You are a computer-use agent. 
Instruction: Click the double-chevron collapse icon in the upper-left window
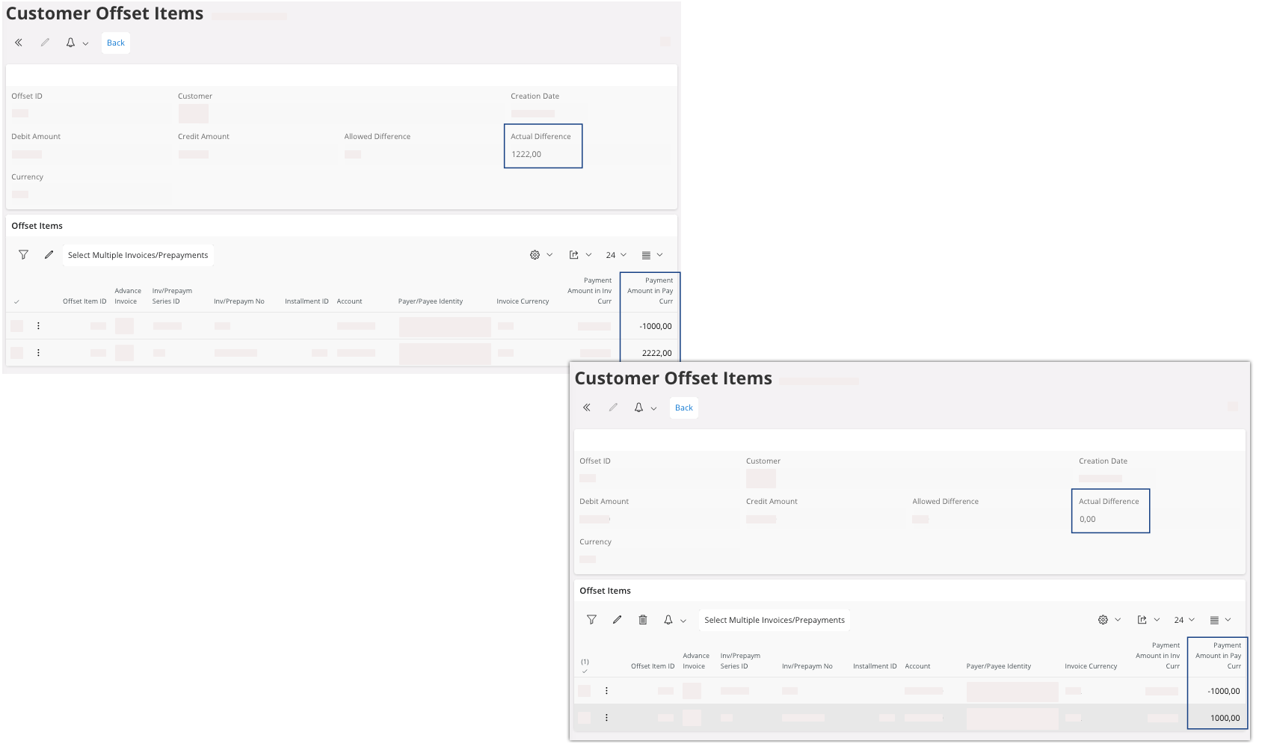(x=19, y=43)
